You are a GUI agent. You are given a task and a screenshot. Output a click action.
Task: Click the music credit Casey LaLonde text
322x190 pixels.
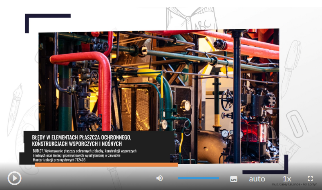click(294, 185)
